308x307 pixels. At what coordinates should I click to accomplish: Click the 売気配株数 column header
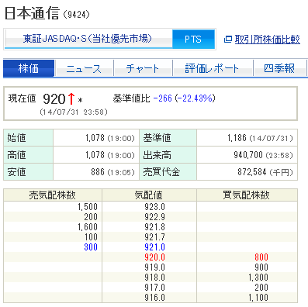52,195
